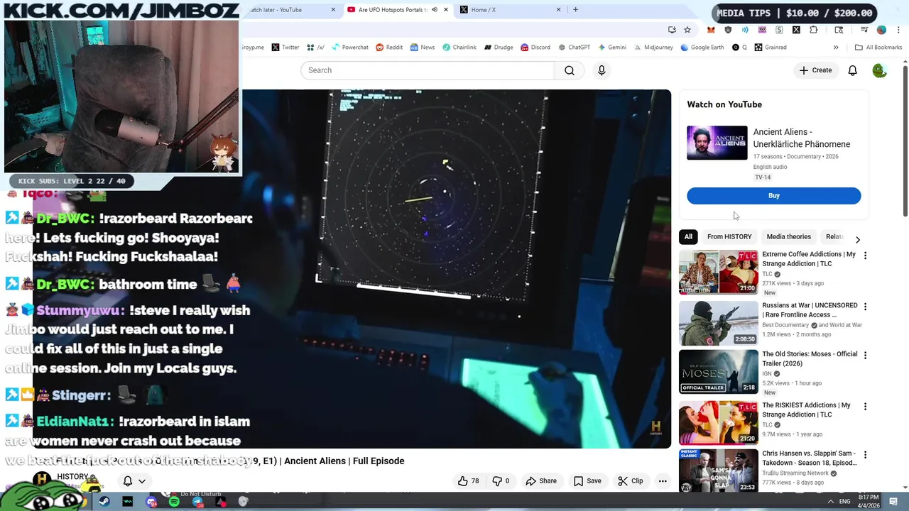Screen dimensions: 909x511
Task: Open options menu for The RISKIEST Addictions video
Action: pos(865,407)
